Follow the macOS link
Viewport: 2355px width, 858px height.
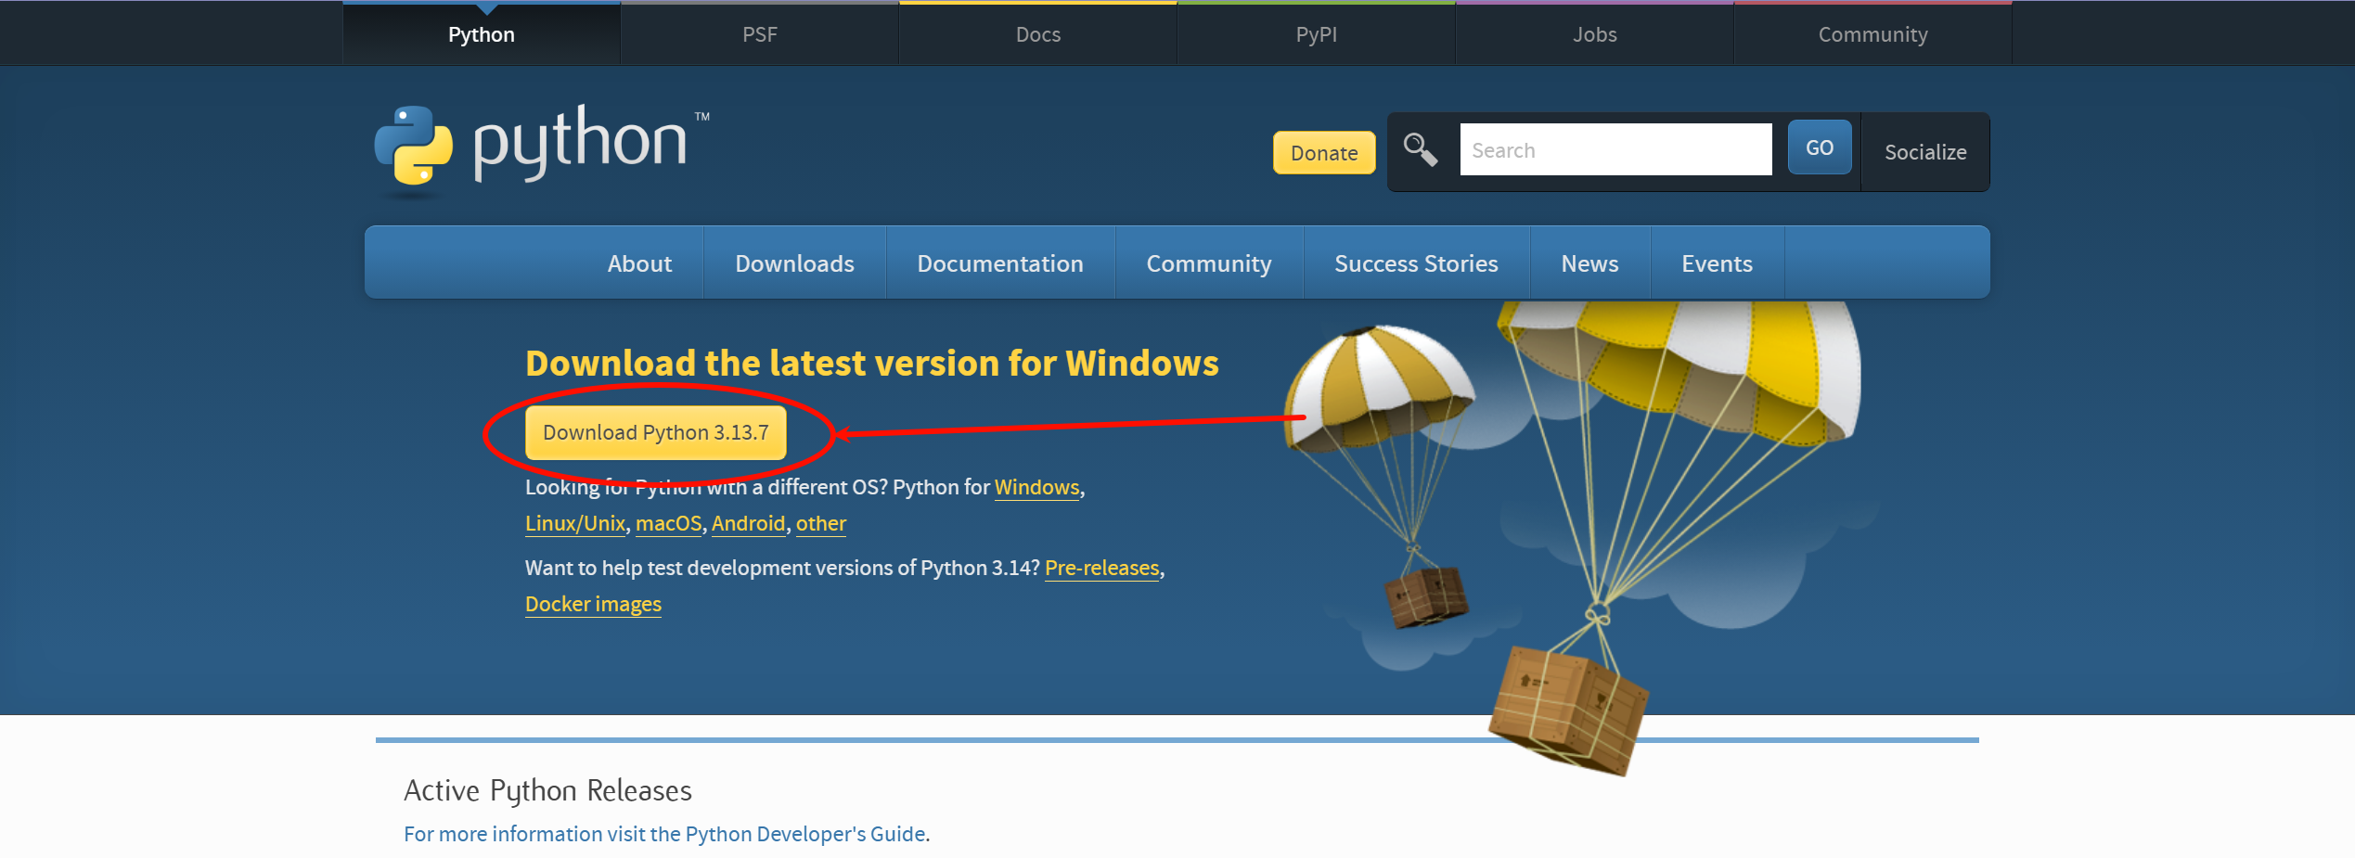[x=668, y=523]
